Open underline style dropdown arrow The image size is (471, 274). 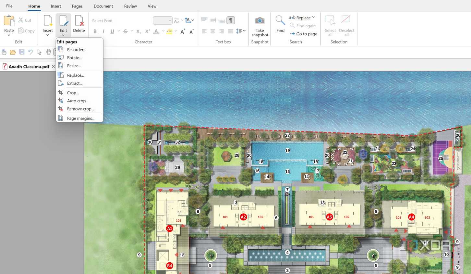(x=119, y=31)
